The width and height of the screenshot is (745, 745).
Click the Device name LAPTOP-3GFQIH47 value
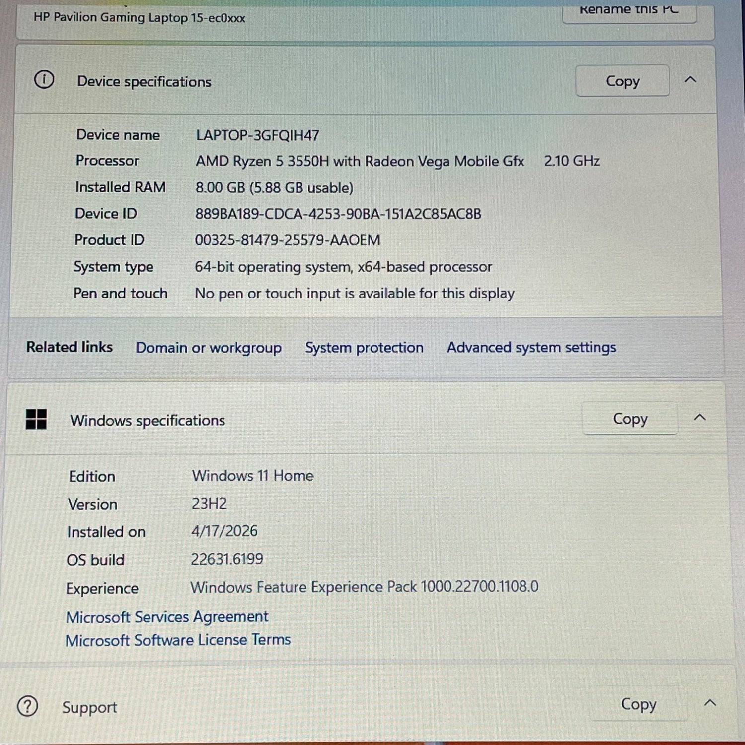click(x=257, y=135)
